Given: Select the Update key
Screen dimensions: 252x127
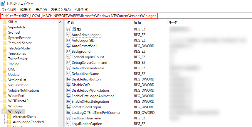Looking at the screenshot, I should coord(14,75).
